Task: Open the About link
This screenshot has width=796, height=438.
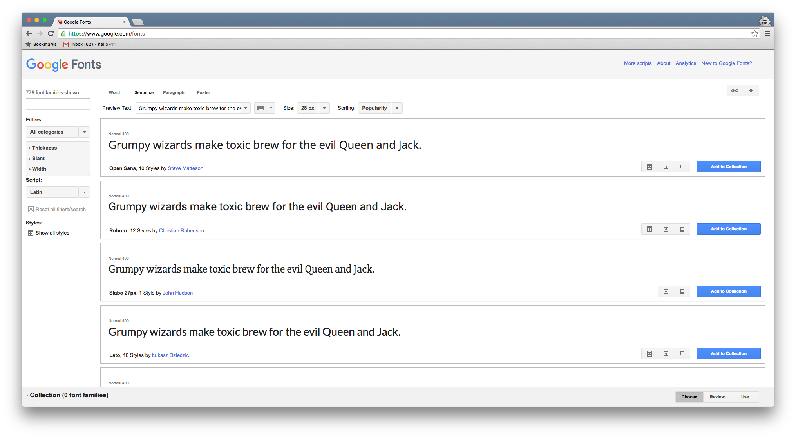Action: [664, 63]
